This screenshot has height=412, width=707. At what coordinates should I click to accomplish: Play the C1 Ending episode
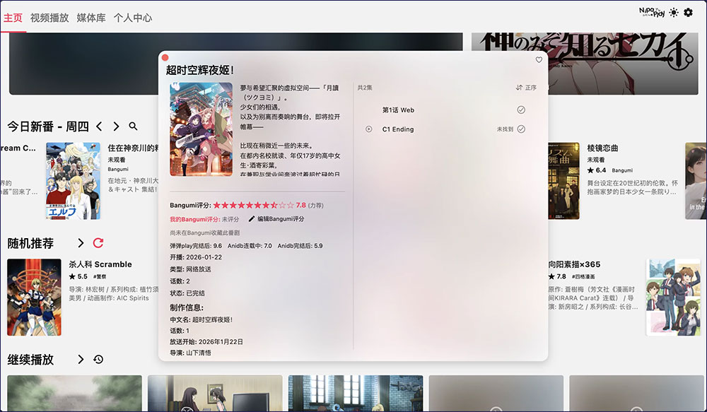point(369,129)
